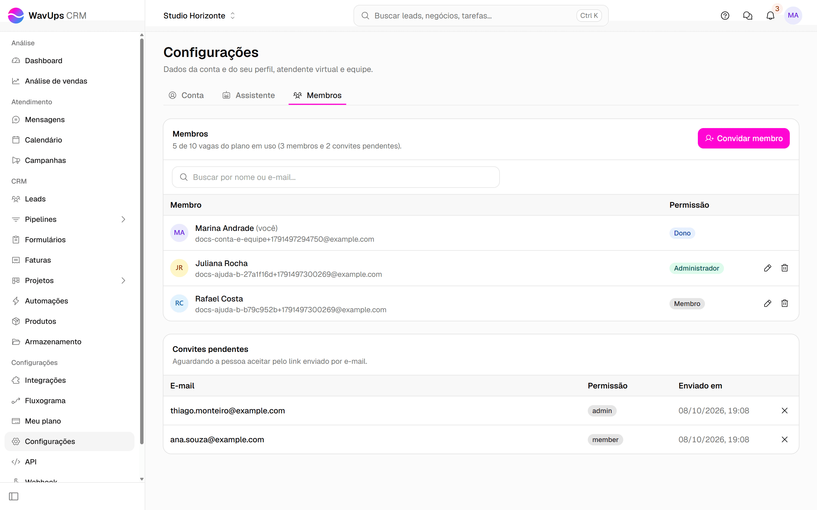The height and width of the screenshot is (510, 817).
Task: Remove Rafael Costa using trash icon
Action: 785,303
